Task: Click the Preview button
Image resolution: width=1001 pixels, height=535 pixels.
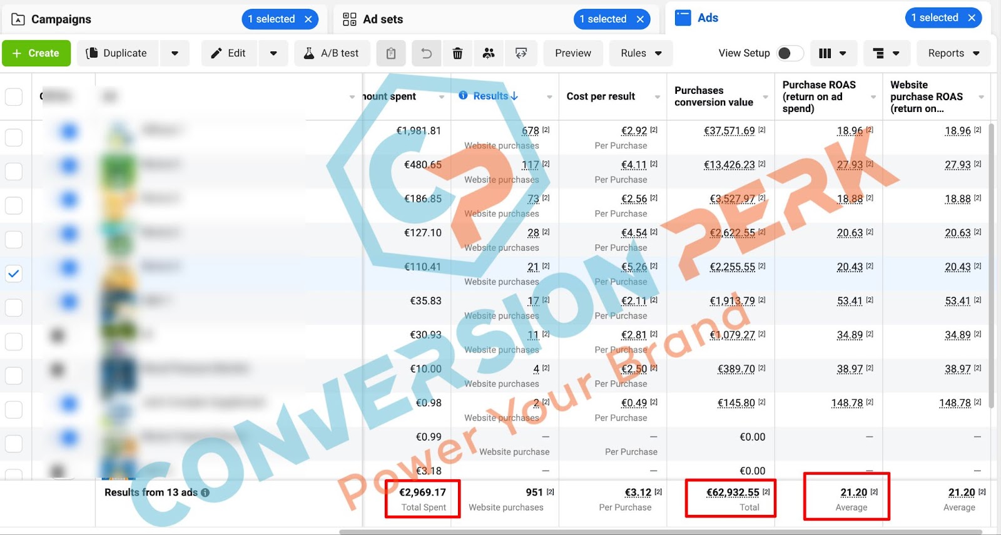Action: tap(573, 53)
